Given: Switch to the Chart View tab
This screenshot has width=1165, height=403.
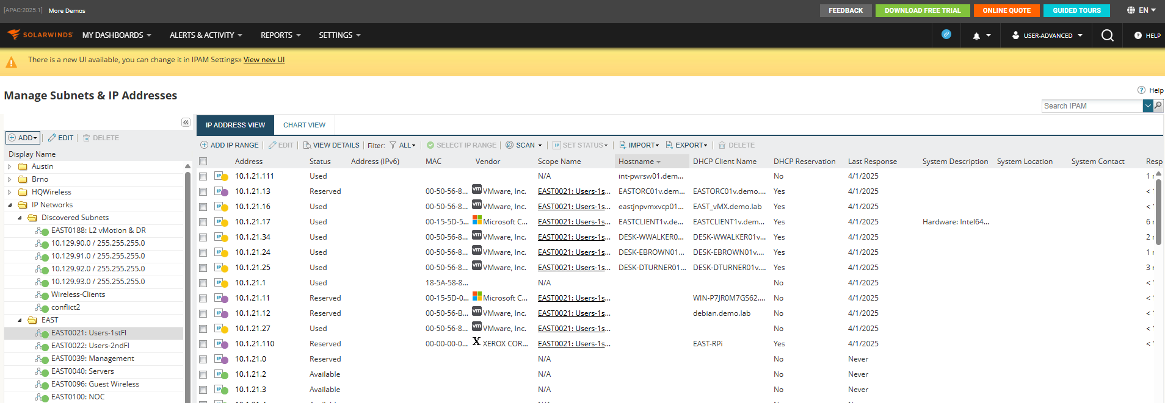Looking at the screenshot, I should click(304, 125).
